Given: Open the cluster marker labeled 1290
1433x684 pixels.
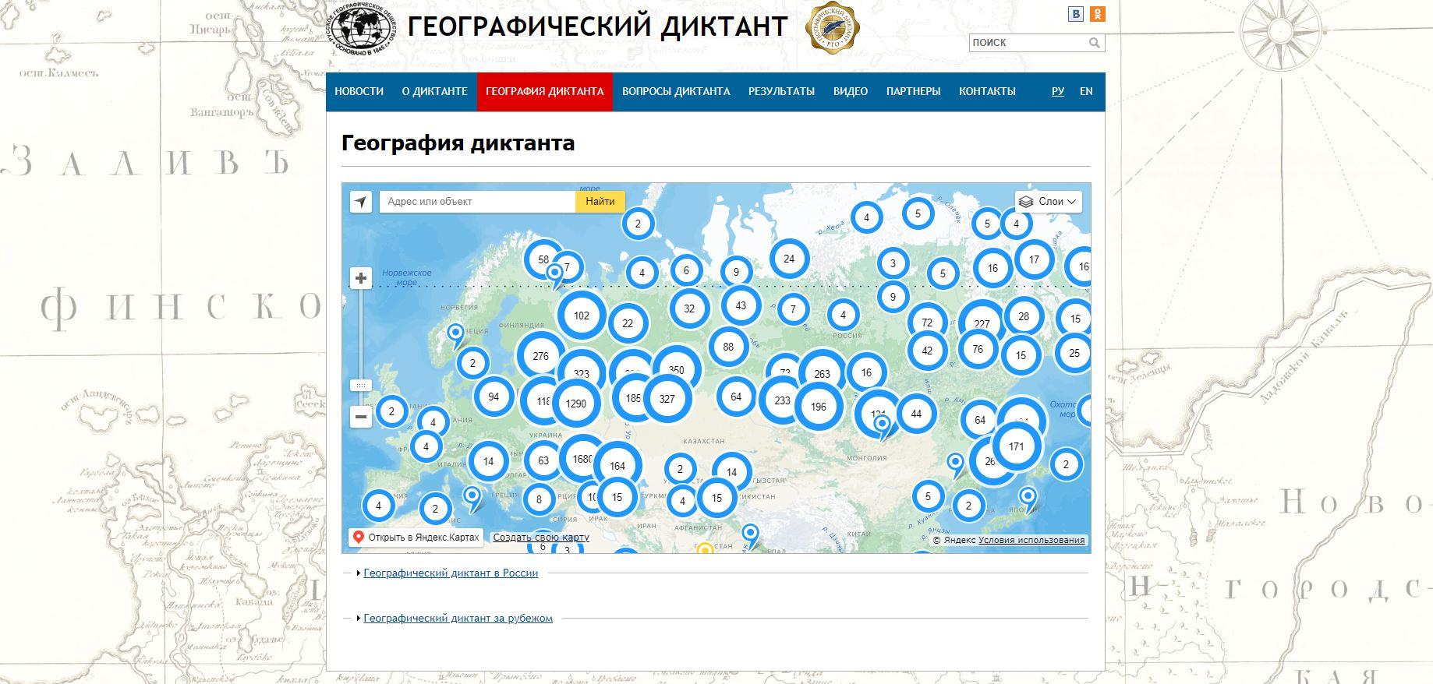Looking at the screenshot, I should (576, 404).
